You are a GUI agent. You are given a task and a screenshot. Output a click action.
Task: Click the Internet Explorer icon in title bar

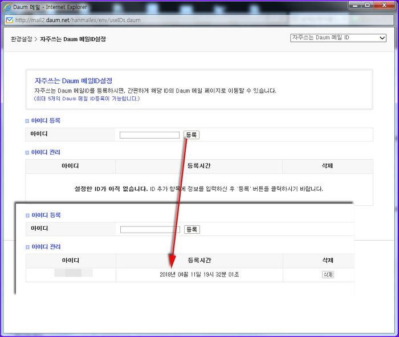coord(8,7)
